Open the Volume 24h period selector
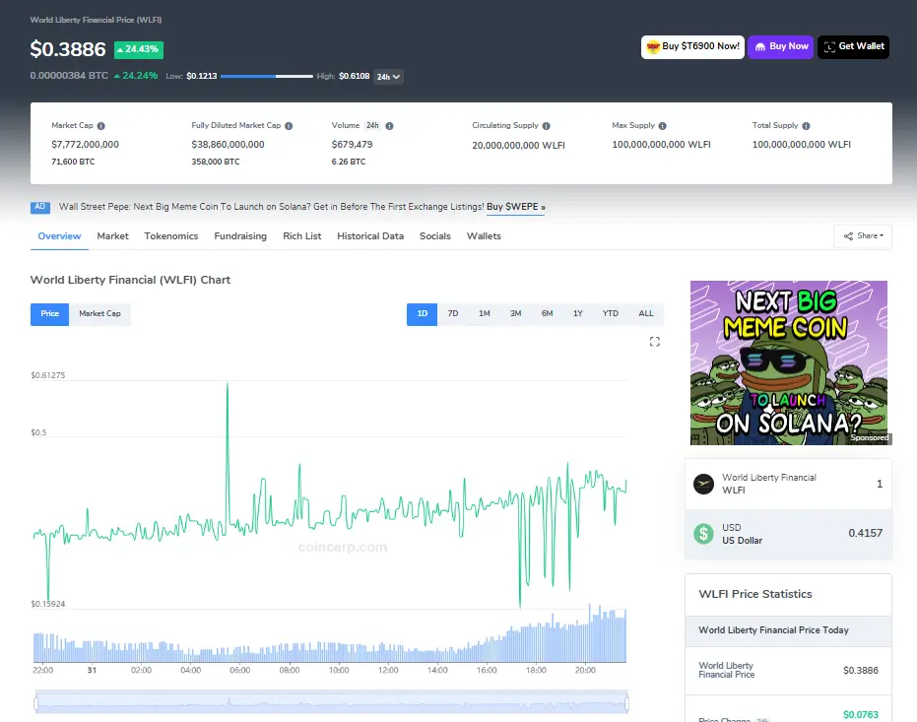The image size is (917, 722). (x=372, y=126)
